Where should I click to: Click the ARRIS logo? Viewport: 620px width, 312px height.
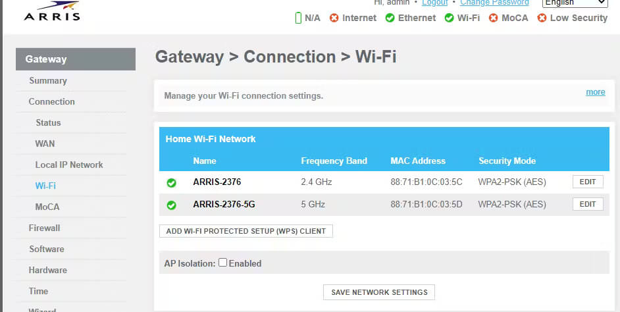tap(51, 11)
